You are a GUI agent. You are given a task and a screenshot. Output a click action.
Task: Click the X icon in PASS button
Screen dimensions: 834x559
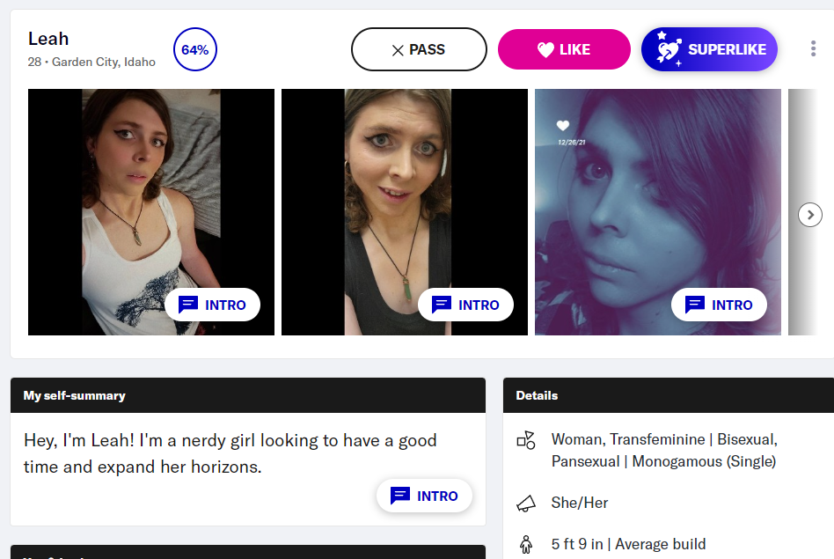[x=398, y=50]
